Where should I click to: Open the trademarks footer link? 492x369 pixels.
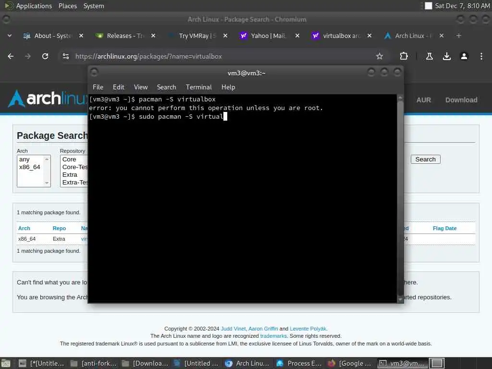coord(273,336)
